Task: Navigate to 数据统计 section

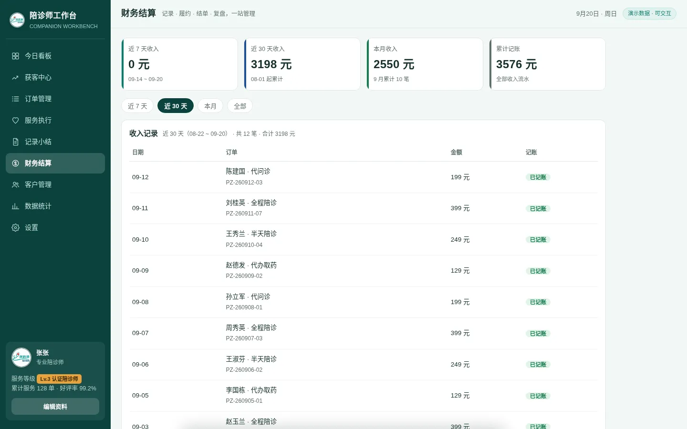Action: pos(55,206)
